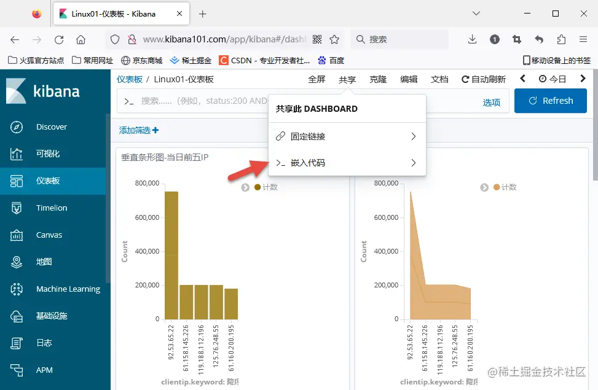Open the 自动刷新 auto-refresh menu
The image size is (598, 390).
pyautogui.click(x=484, y=79)
